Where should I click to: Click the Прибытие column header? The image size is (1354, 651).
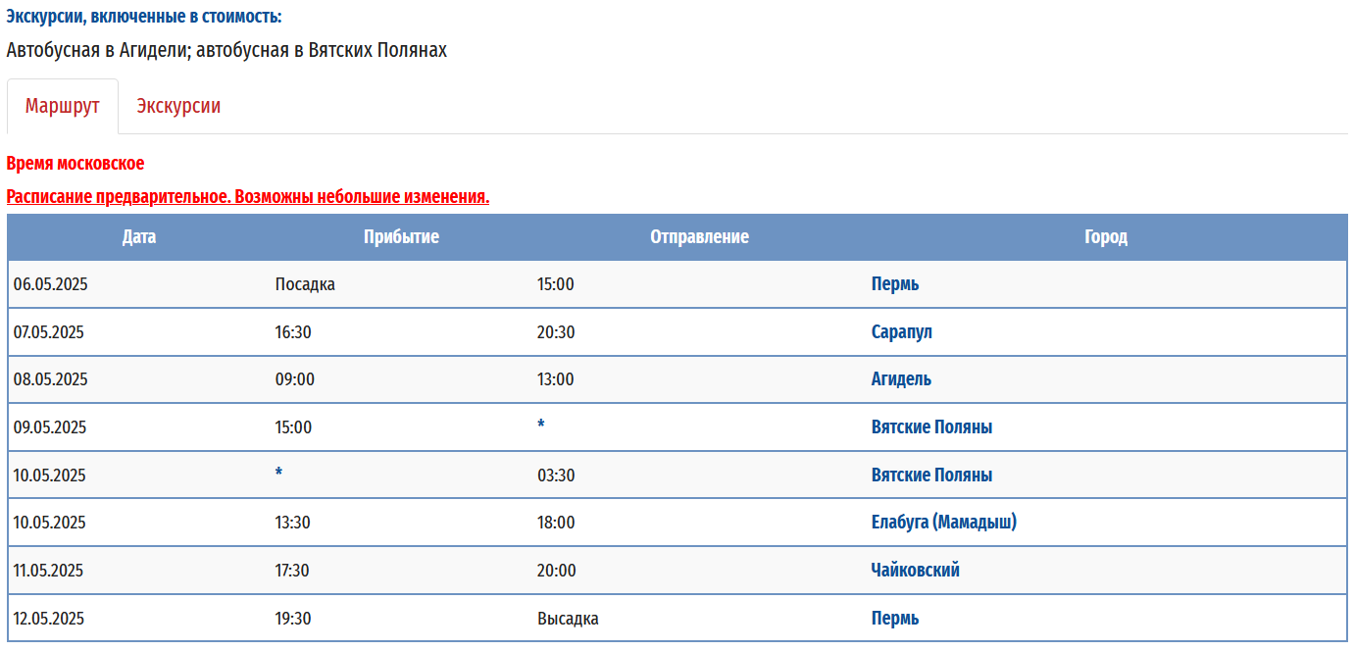(401, 237)
